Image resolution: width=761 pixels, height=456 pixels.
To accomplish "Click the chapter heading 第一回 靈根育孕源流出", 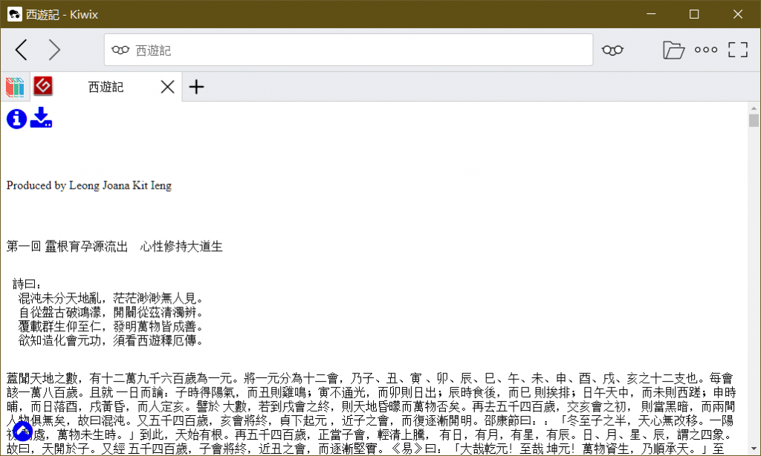I will [x=67, y=247].
